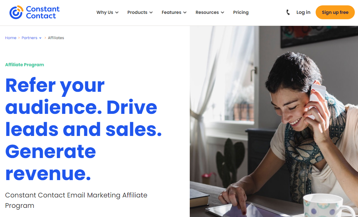Viewport: 358px width, 217px height.
Task: Expand the Products dropdown menu
Action: coord(140,12)
